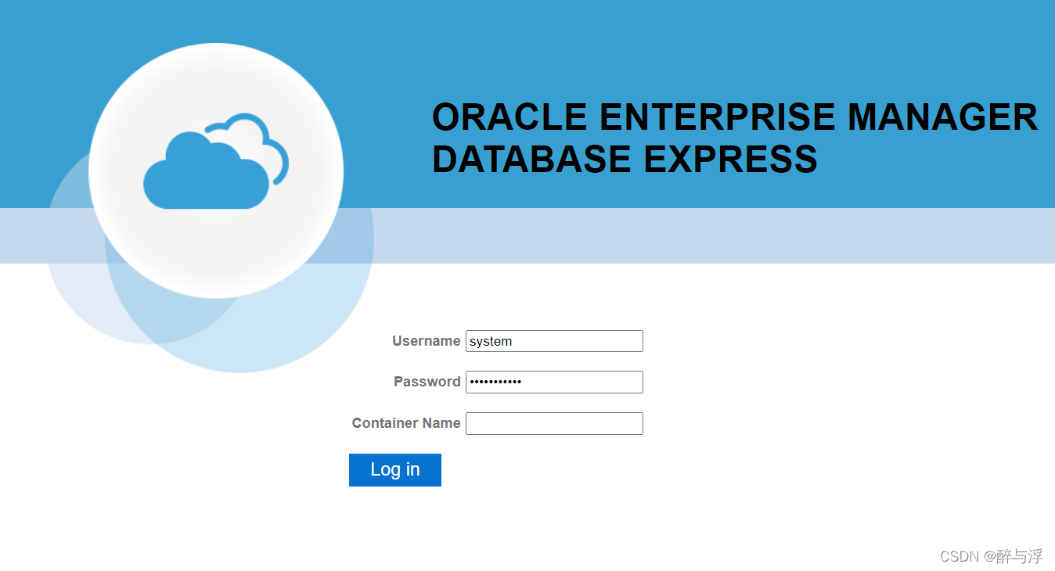The width and height of the screenshot is (1055, 571).
Task: Click the DATABASE EXPRESS title line
Action: 625,160
